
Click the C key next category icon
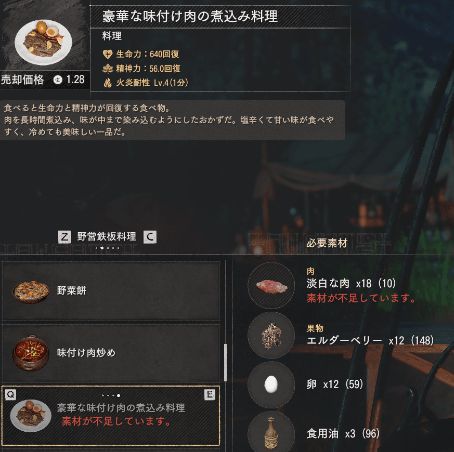tap(150, 237)
